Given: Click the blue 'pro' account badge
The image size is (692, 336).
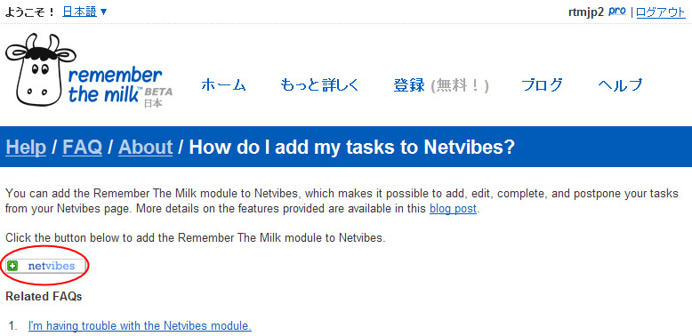Looking at the screenshot, I should click(617, 12).
